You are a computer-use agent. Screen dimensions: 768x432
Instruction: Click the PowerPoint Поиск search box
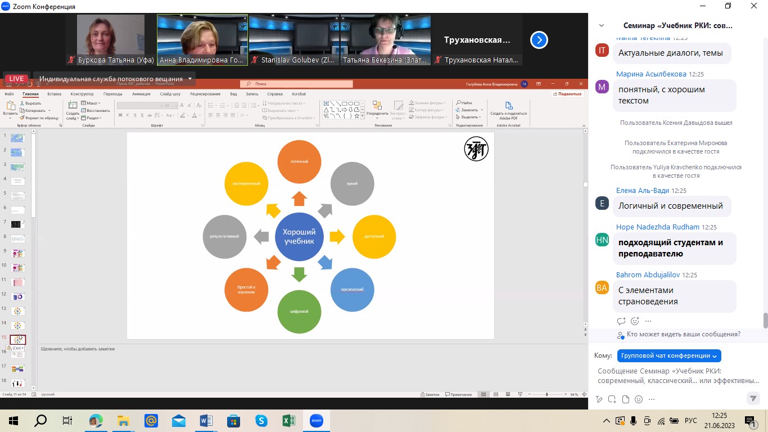pyautogui.click(x=297, y=84)
